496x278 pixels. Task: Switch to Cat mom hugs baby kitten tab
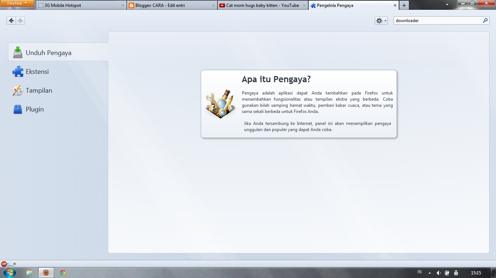tap(263, 5)
